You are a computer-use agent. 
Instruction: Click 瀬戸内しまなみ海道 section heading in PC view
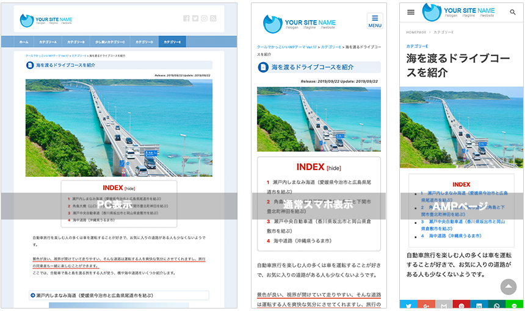pyautogui.click(x=119, y=295)
